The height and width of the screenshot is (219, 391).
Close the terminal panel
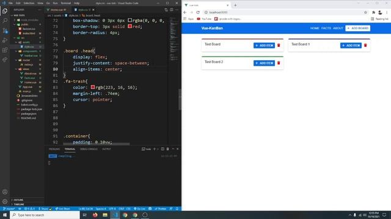click(x=178, y=149)
